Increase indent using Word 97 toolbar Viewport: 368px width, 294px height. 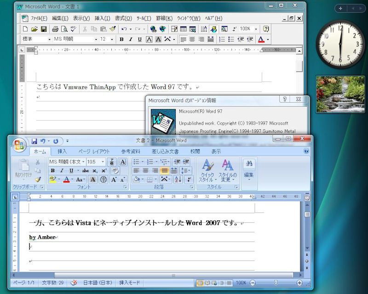pos(250,39)
